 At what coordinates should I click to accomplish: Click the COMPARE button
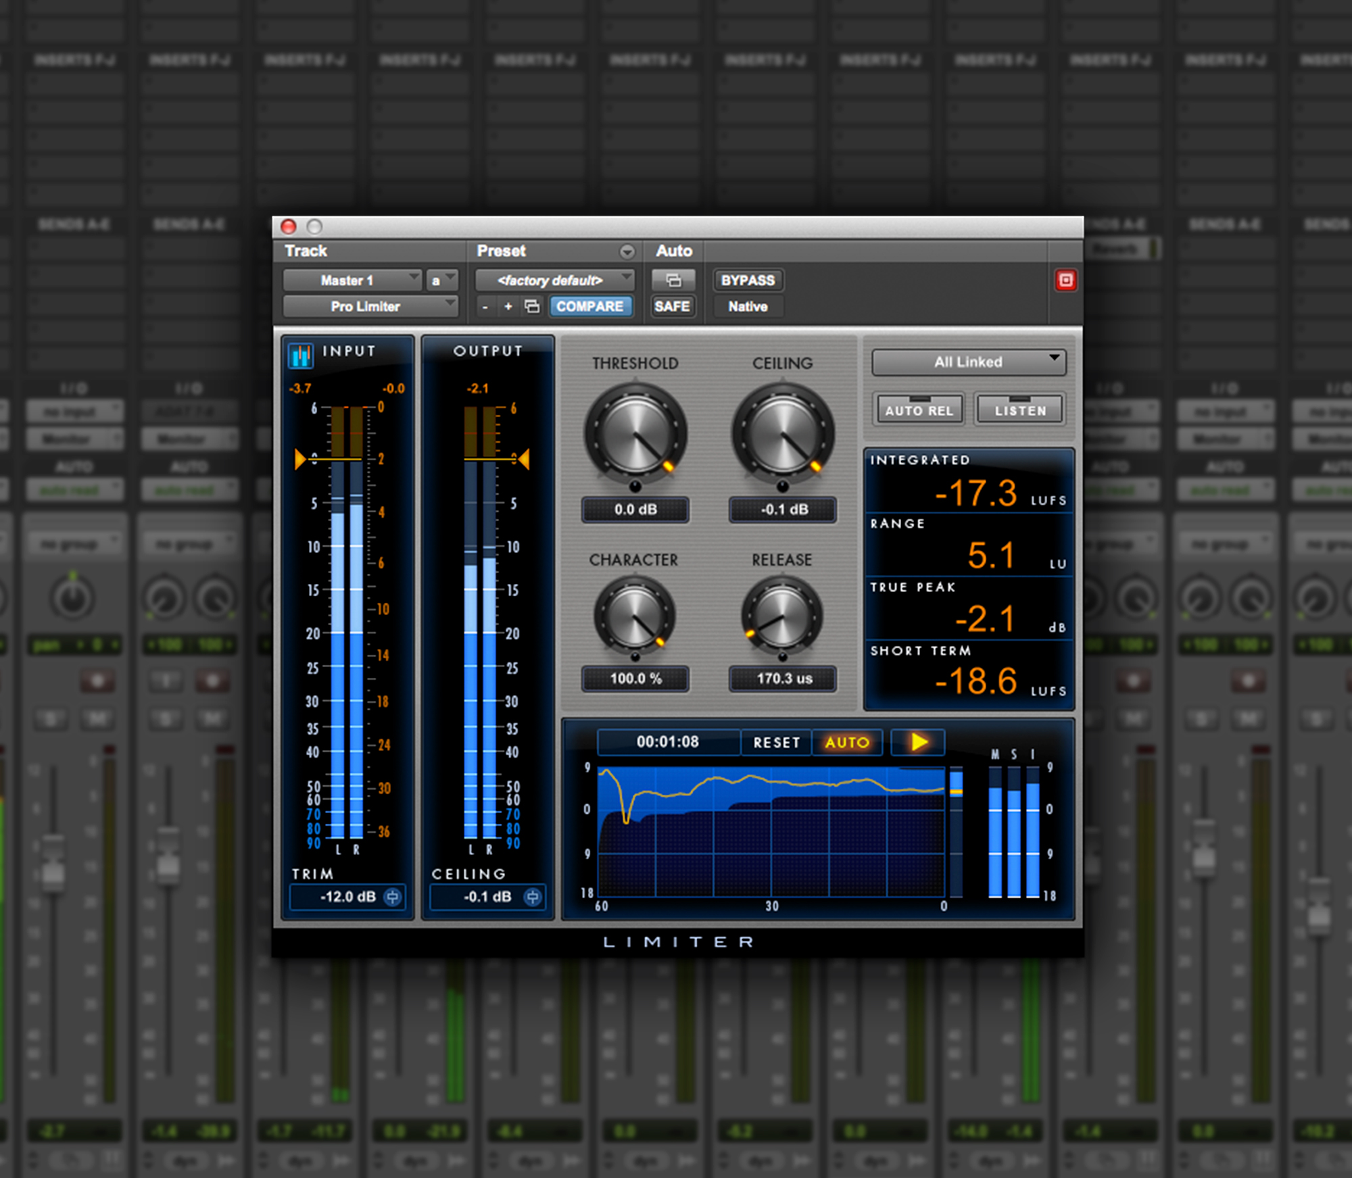(591, 306)
